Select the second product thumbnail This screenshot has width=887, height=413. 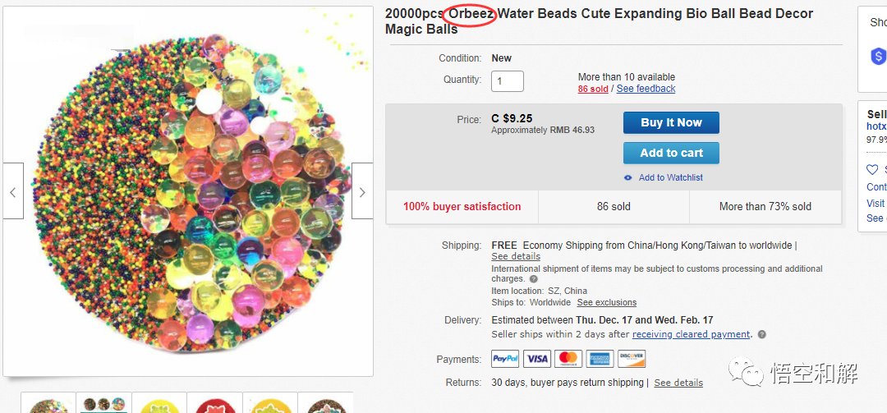tap(103, 403)
